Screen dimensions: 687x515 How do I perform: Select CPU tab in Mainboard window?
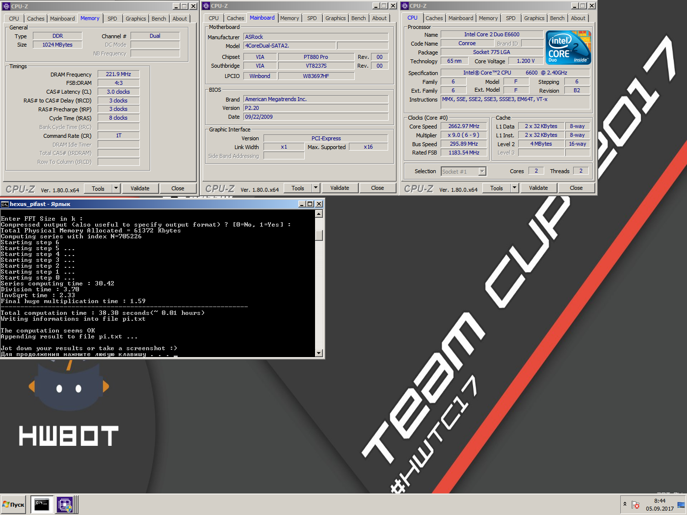click(x=213, y=18)
